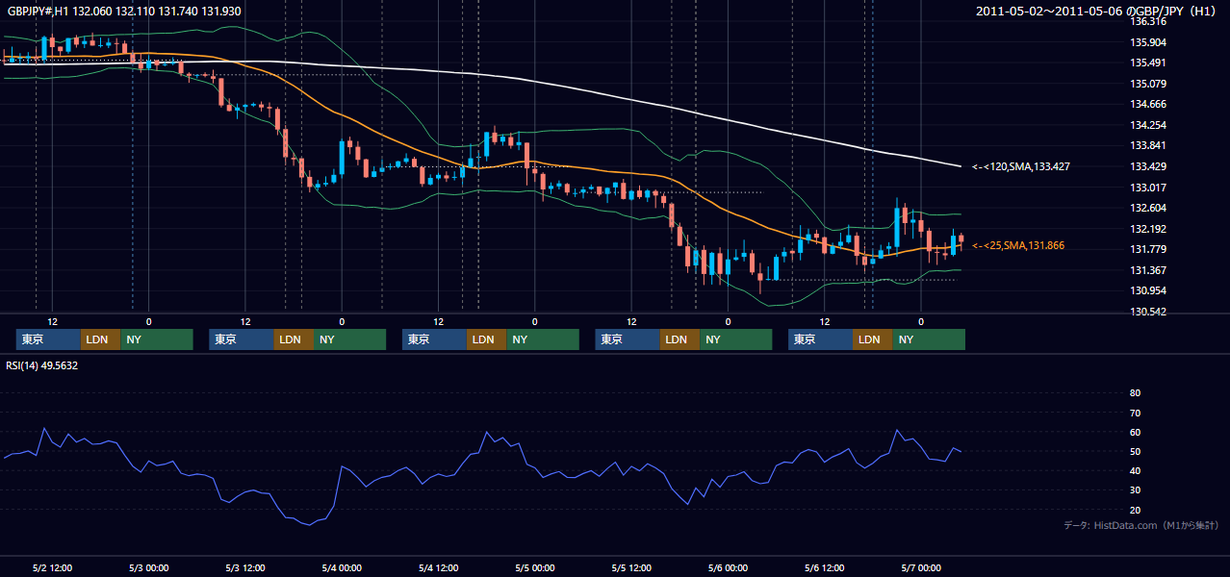This screenshot has width=1230, height=577.
Task: Select the 135.904 price axis label
Action: (x=1148, y=42)
